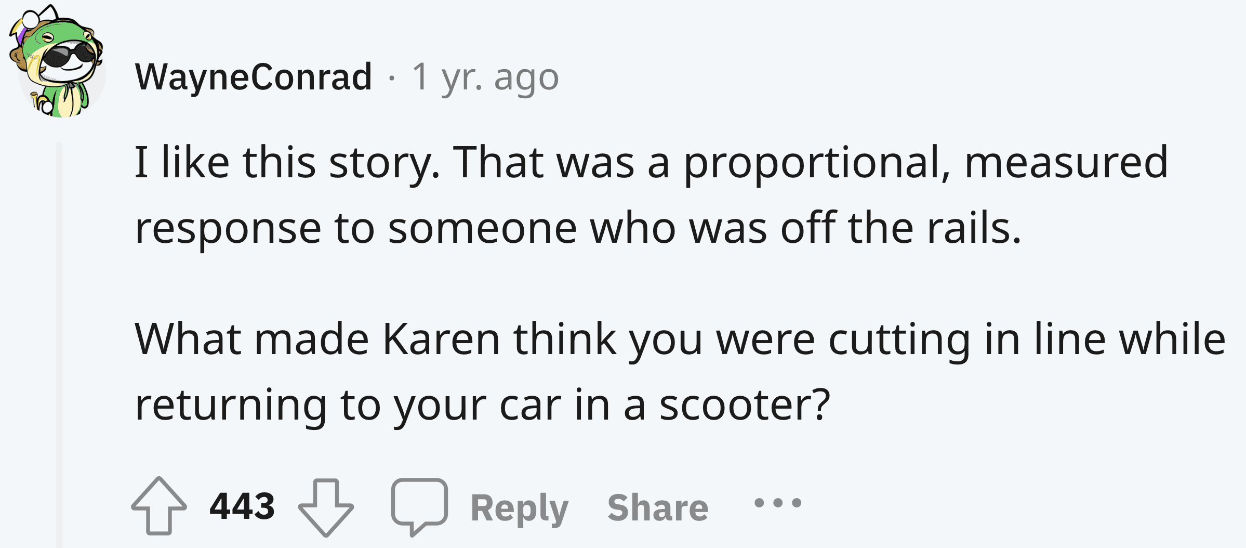
Task: Open WayneConrad's profile menu
Action: [253, 76]
